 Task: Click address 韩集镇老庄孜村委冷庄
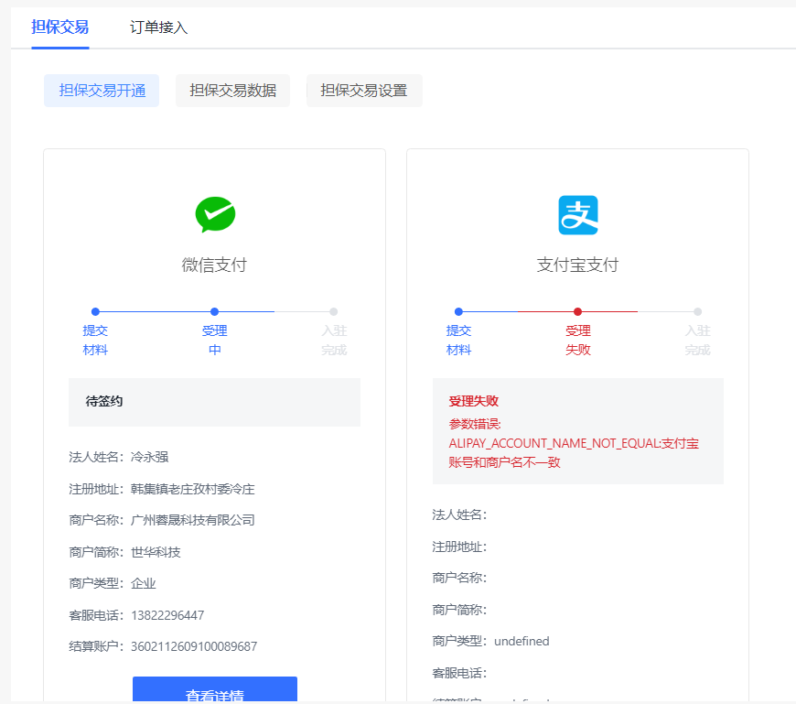[x=192, y=489]
